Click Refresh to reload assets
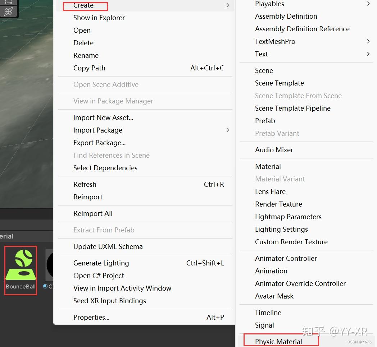Viewport: 377px width, 347px height. point(85,184)
